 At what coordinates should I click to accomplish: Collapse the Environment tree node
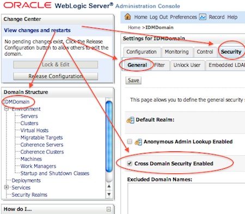point(7,109)
